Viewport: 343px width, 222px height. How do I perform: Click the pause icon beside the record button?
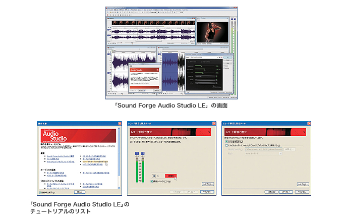click(x=154, y=176)
